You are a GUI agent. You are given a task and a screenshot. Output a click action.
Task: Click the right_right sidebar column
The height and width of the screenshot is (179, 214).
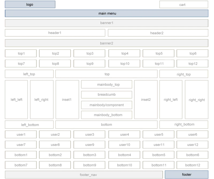click(197, 100)
